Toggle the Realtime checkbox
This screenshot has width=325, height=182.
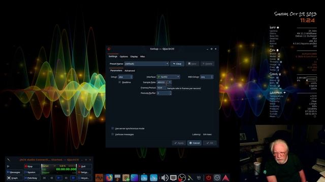(x=120, y=82)
